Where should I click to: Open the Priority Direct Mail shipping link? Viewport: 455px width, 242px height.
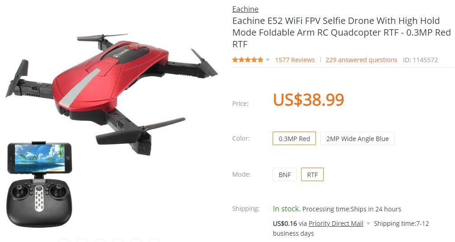point(336,224)
